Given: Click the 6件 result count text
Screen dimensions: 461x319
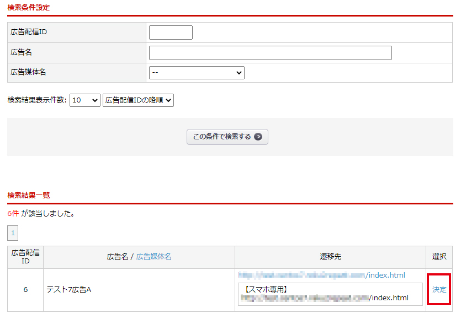Looking at the screenshot, I should point(13,213).
